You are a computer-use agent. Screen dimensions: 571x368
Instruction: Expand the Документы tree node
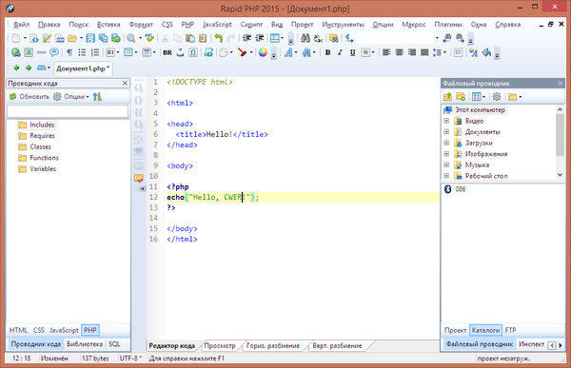(x=446, y=131)
